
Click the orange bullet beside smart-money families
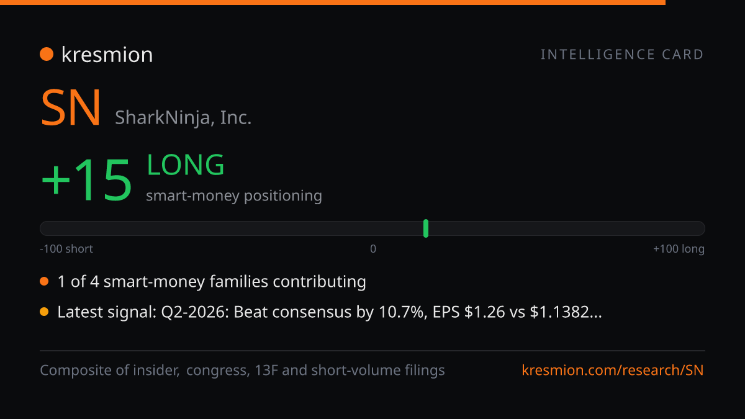[x=44, y=282]
